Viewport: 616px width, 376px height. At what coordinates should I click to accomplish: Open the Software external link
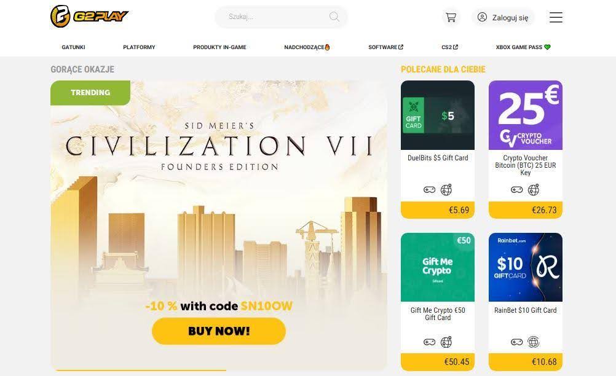[x=386, y=47]
